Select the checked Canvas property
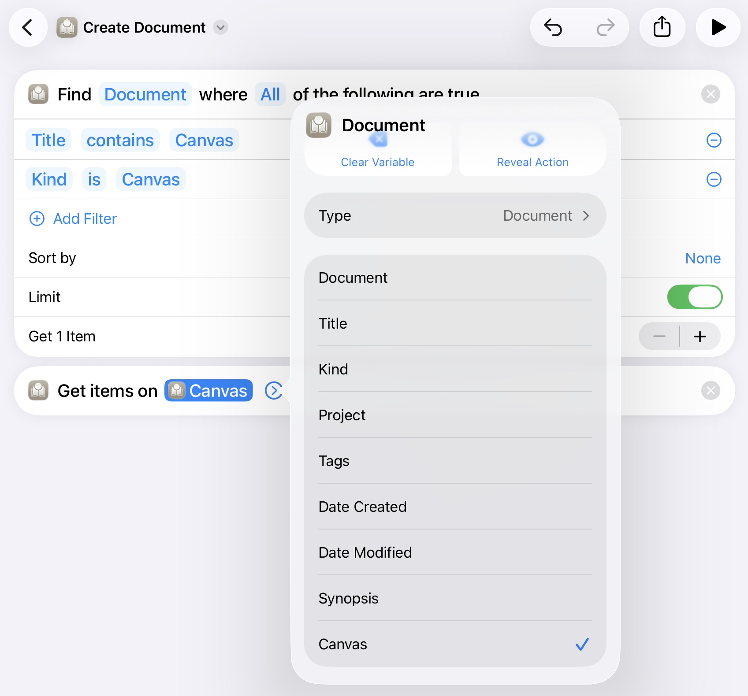This screenshot has height=696, width=748. 455,644
